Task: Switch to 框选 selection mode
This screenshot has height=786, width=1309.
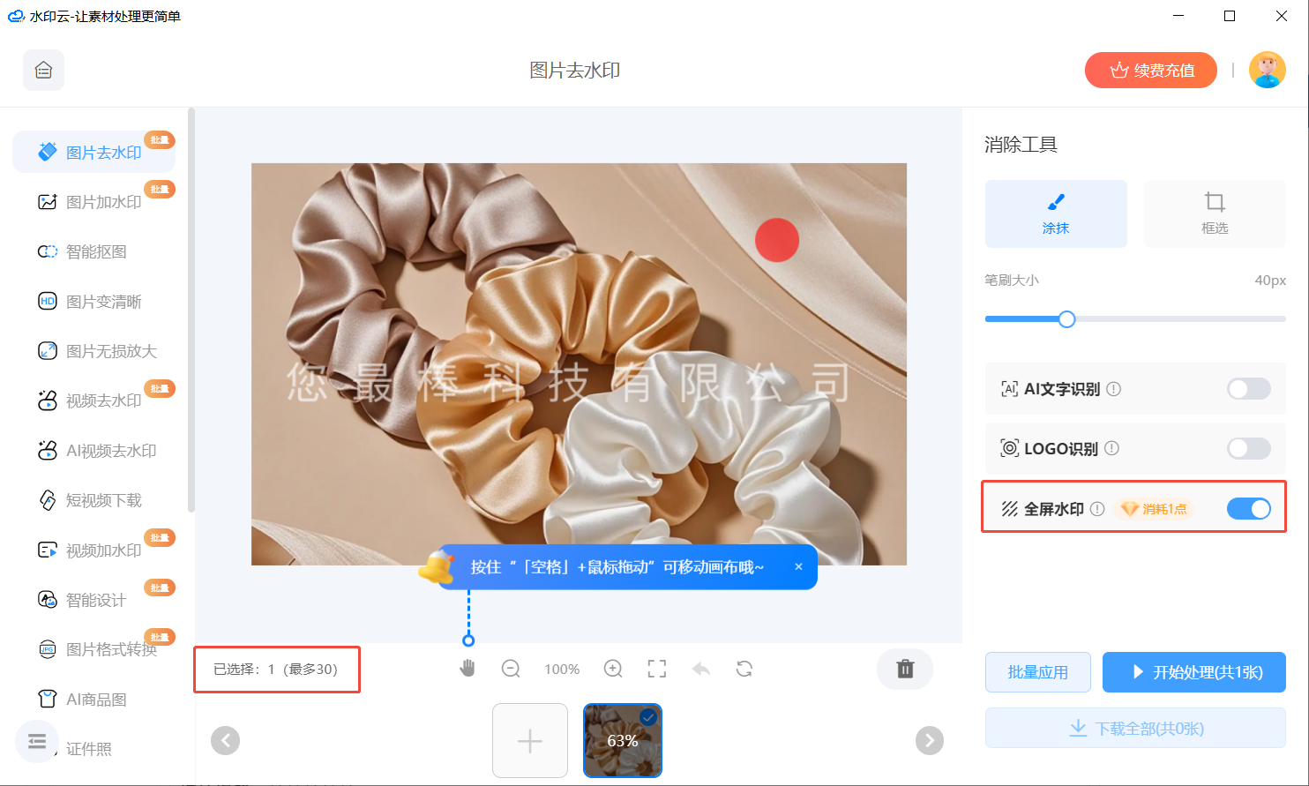Action: point(1214,213)
